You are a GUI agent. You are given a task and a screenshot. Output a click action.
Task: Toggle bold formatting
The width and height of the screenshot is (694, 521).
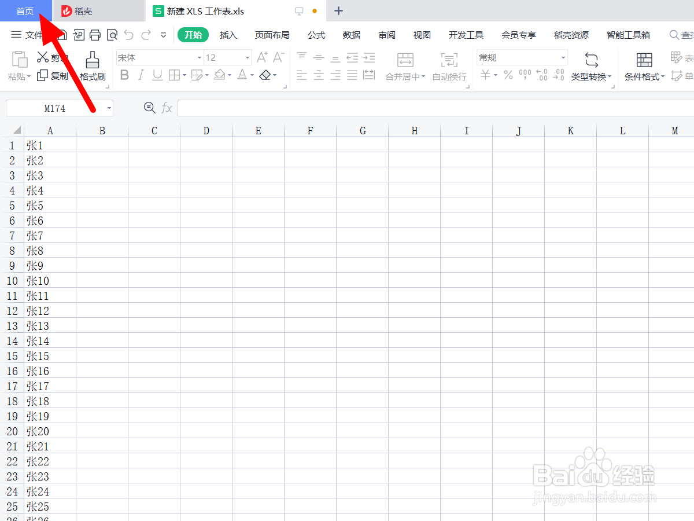click(125, 75)
